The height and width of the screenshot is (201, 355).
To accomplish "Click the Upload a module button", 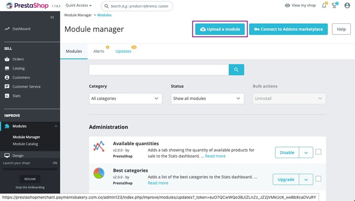I will click(220, 29).
